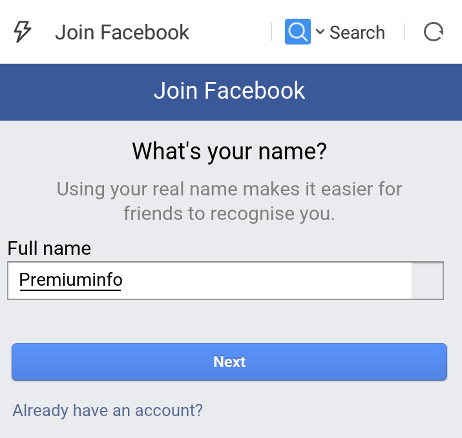Expand the search engine chevron dropdown

(x=320, y=31)
